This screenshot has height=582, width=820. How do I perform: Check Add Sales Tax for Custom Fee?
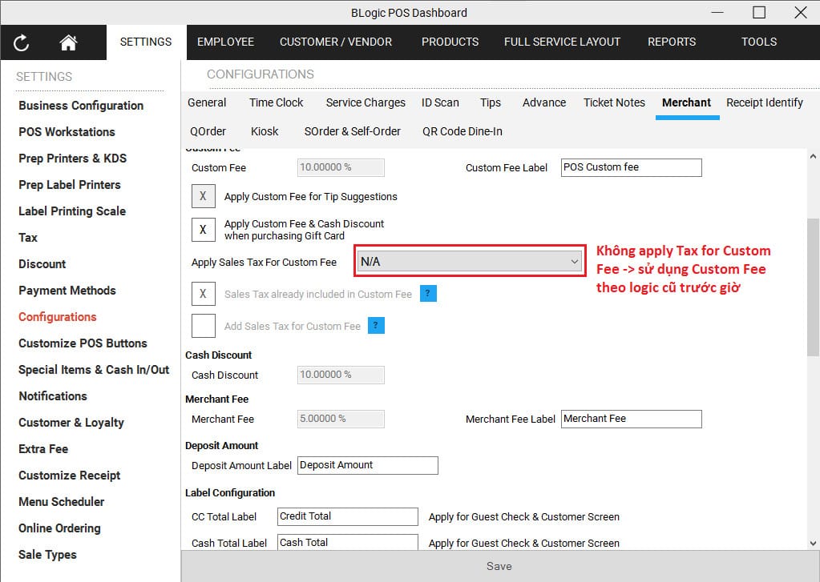click(x=203, y=325)
